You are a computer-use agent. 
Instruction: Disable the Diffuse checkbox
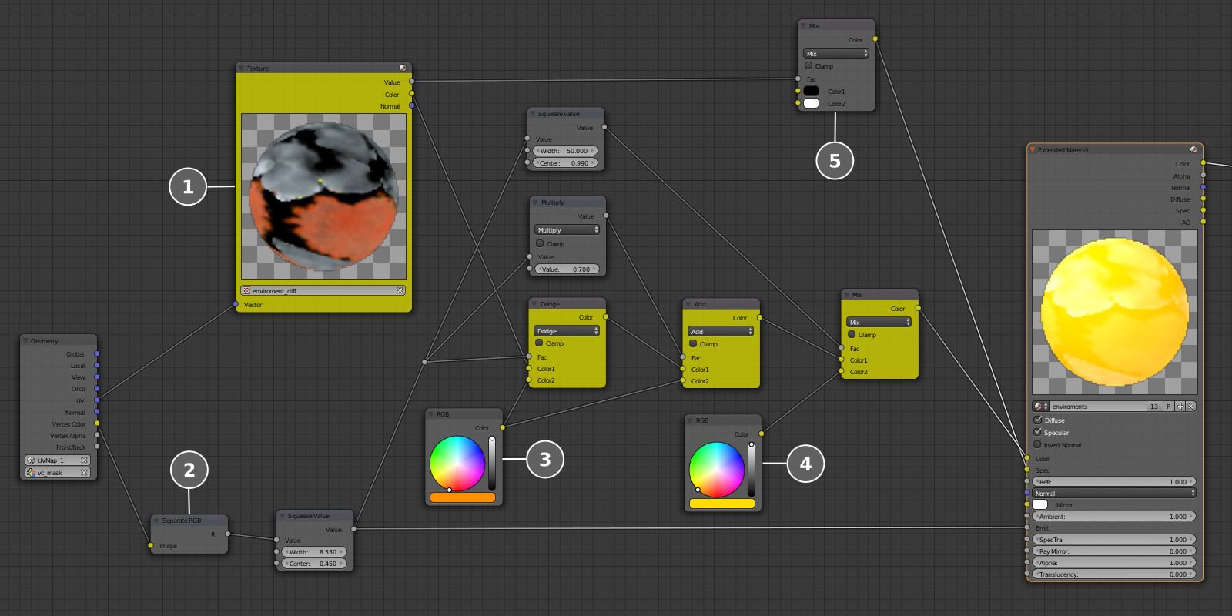[1037, 420]
